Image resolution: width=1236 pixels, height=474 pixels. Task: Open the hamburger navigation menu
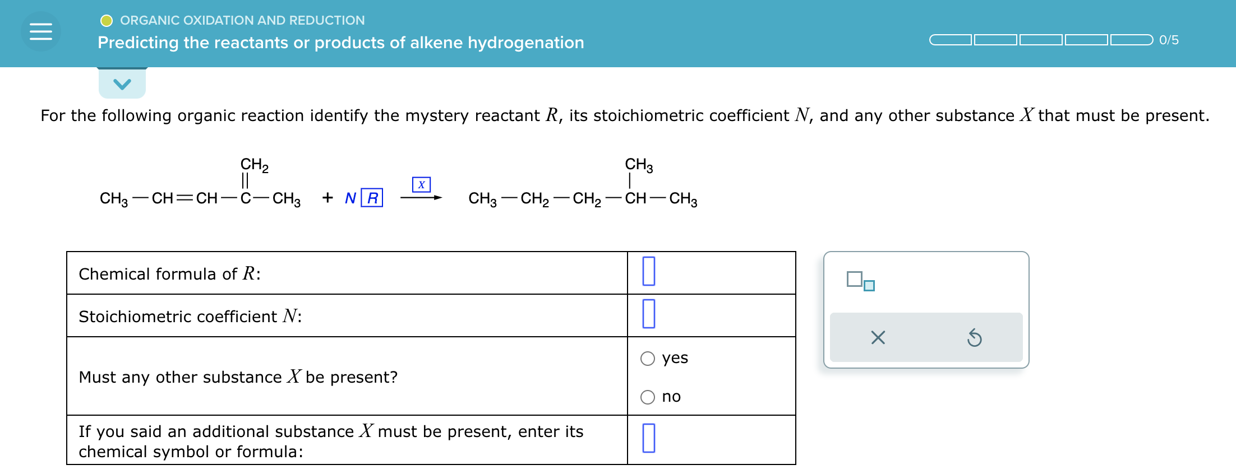point(41,31)
